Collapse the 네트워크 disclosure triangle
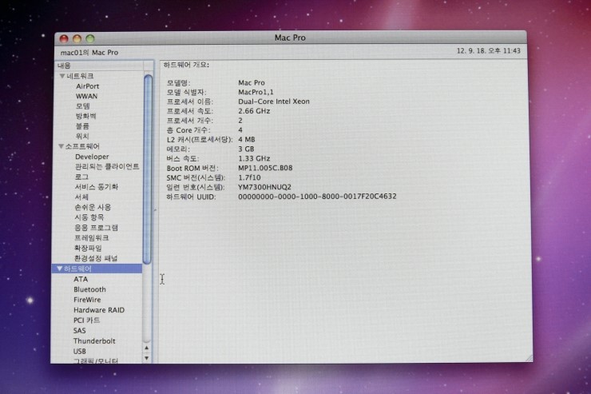The width and height of the screenshot is (591, 394). pyautogui.click(x=61, y=76)
